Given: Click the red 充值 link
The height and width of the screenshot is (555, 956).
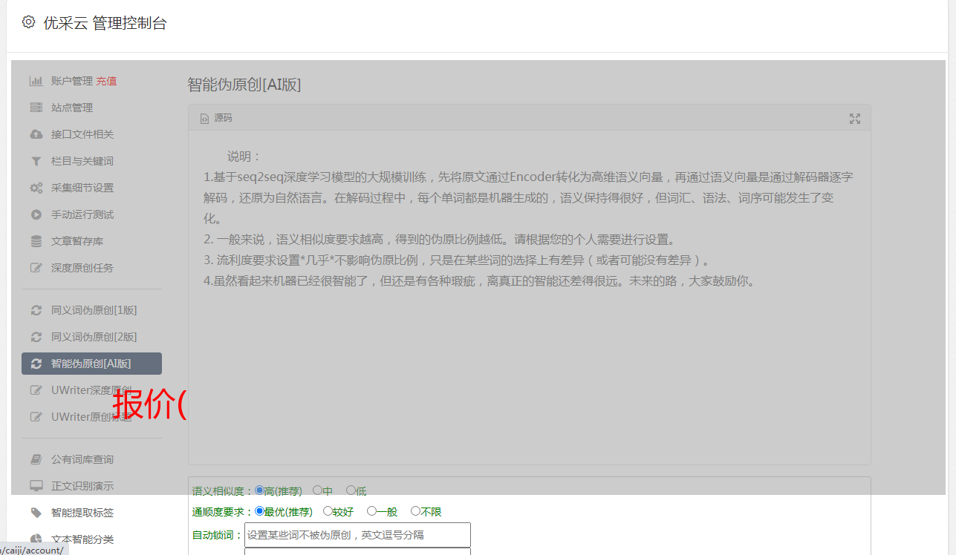Looking at the screenshot, I should pyautogui.click(x=106, y=81).
